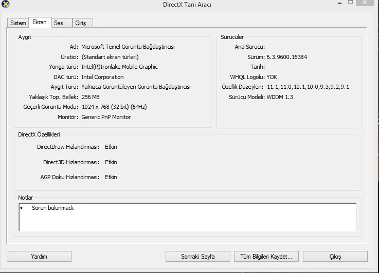Viewport: 379px width, 273px height.
Task: Click the 'Üretici:' label
Action: pos(69,57)
